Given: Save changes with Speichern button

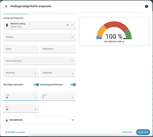Looking at the screenshot, I should 143,132.
